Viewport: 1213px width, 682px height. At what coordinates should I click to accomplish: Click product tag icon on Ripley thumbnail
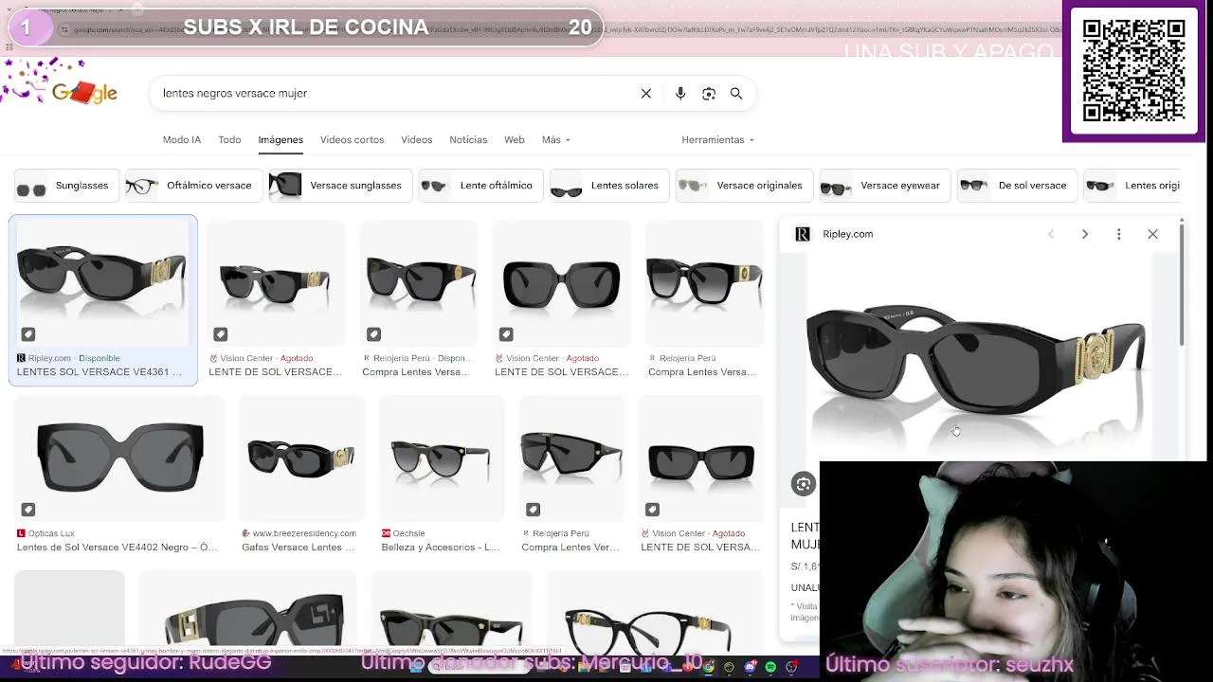point(28,334)
